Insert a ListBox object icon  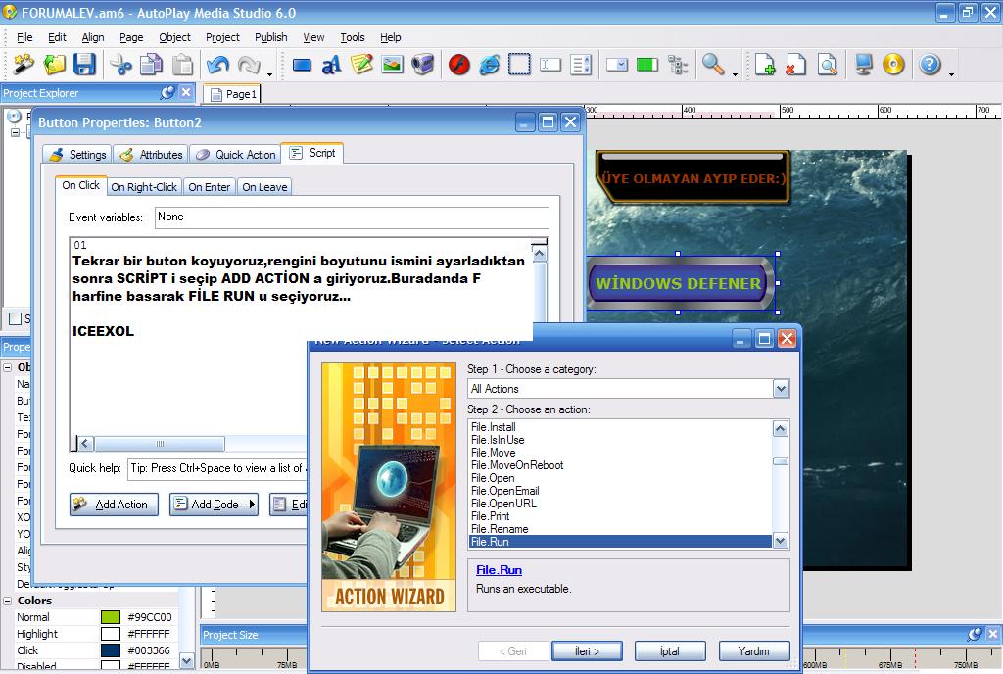pyautogui.click(x=581, y=65)
